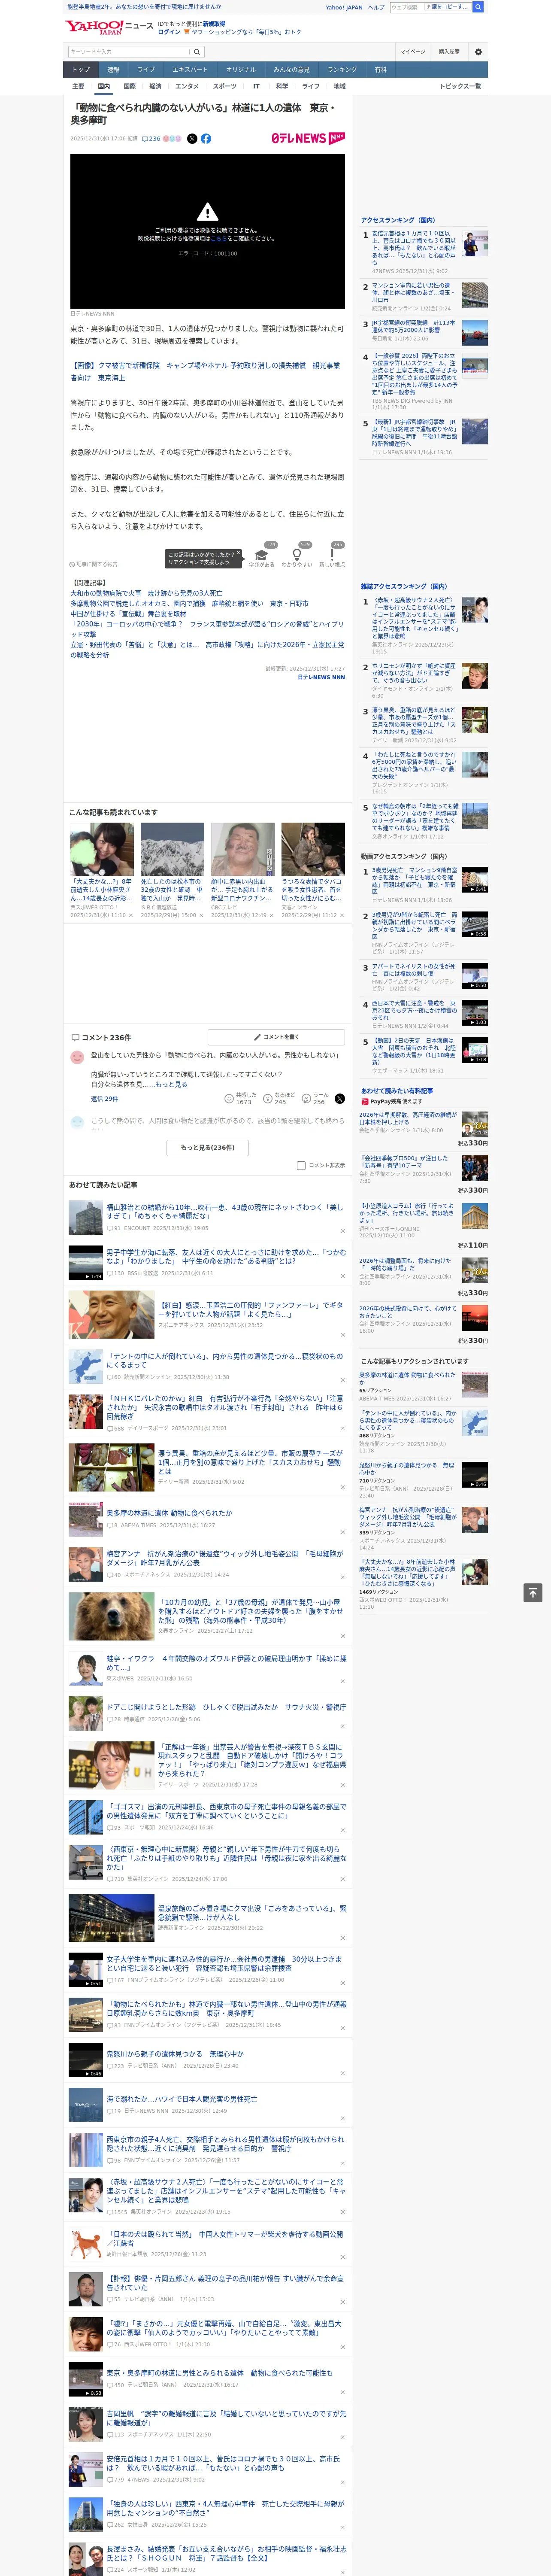
Task: Open related article 大和市の動物病院で火事
Action: [x=146, y=593]
